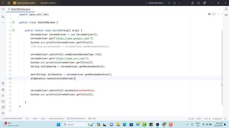Open Search Everywhere magnifier
Screen dimensions: 229x128
coord(198,3)
